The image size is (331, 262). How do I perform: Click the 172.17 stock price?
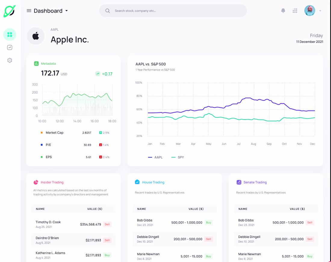(x=50, y=73)
